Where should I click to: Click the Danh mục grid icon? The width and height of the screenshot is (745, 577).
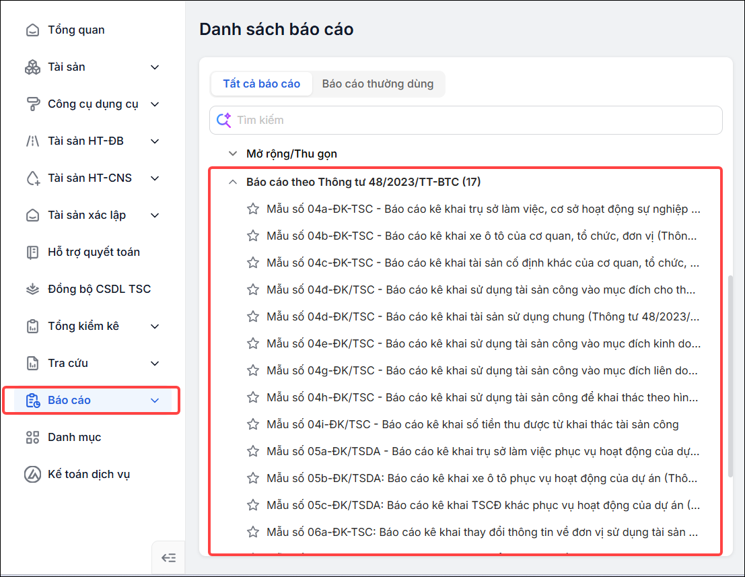[32, 437]
